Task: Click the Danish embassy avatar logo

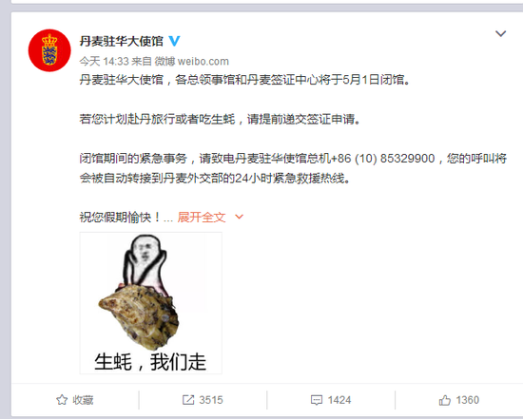Action: (49, 50)
